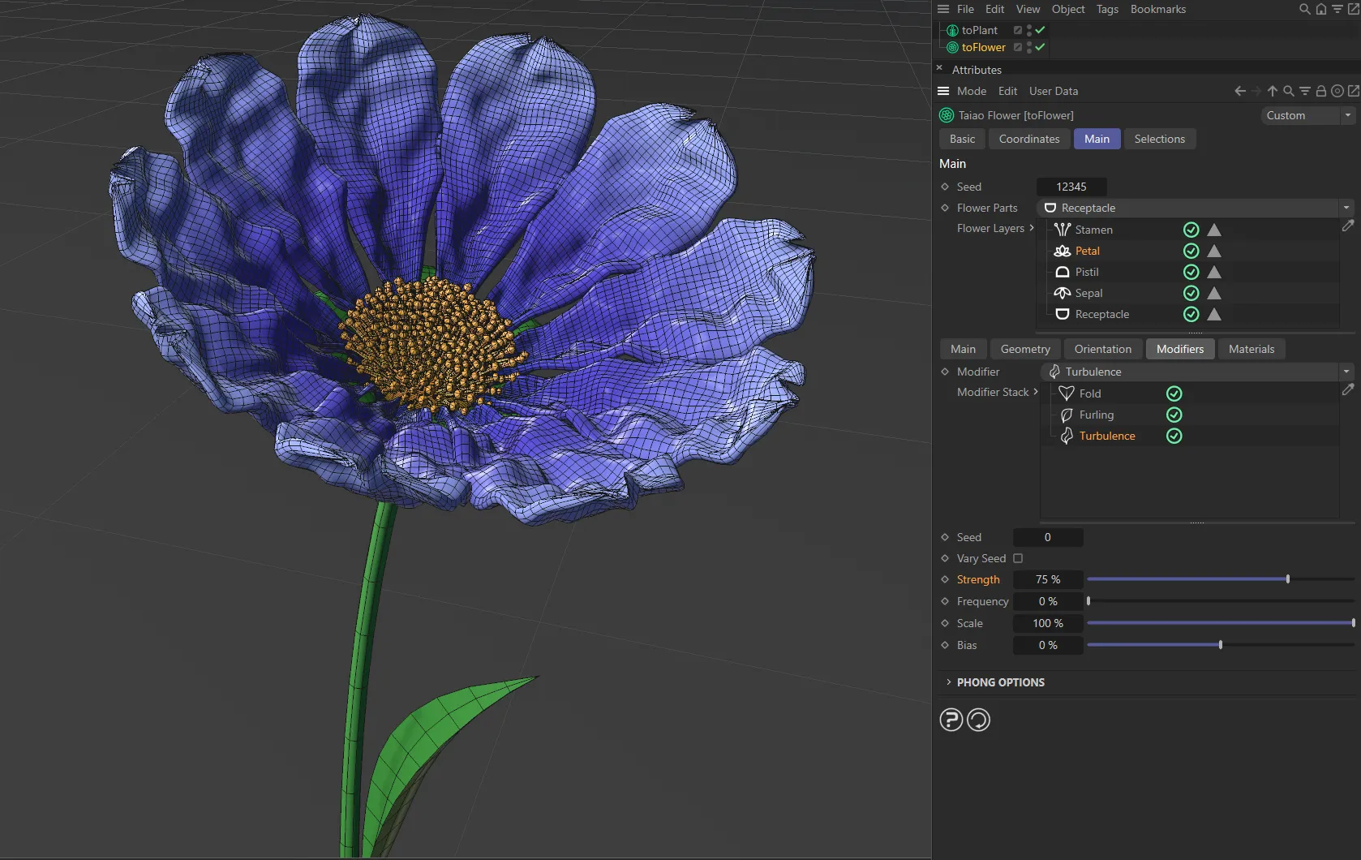Image resolution: width=1361 pixels, height=860 pixels.
Task: Click the Furling modifier icon
Action: point(1067,415)
